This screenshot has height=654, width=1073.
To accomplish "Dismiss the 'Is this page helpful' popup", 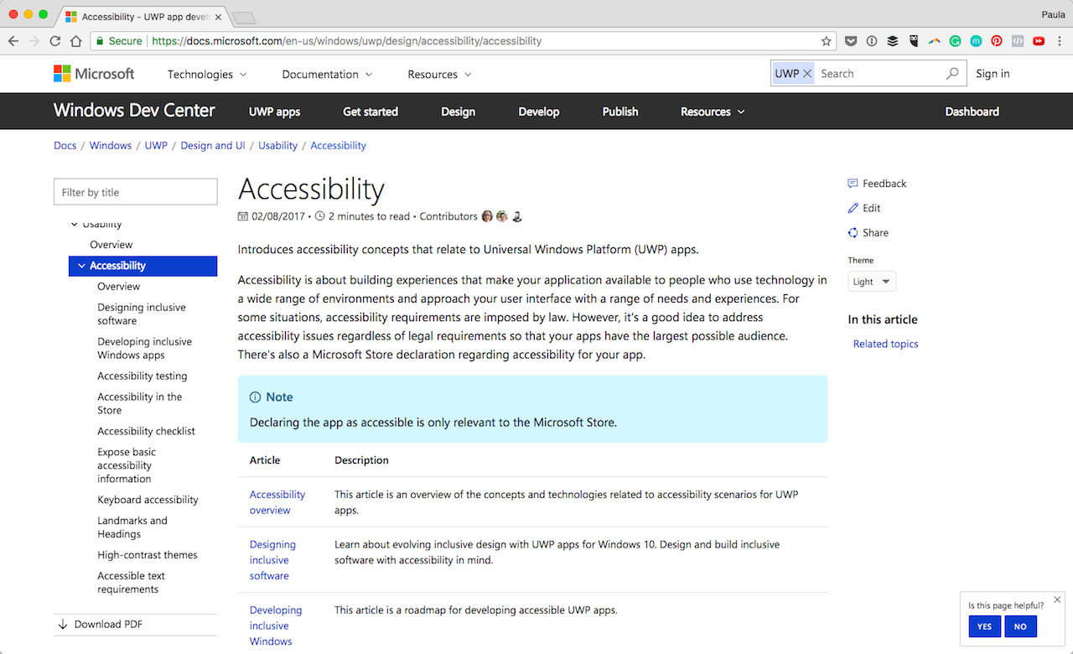I will point(1057,599).
